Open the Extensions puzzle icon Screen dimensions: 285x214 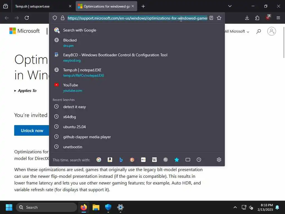coord(257,18)
